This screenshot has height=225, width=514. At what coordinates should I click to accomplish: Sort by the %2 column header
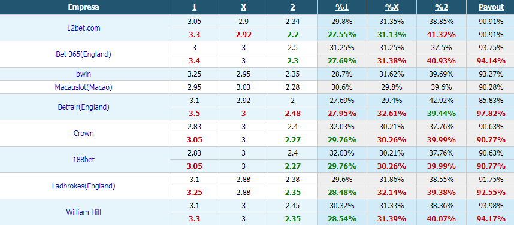click(x=442, y=7)
